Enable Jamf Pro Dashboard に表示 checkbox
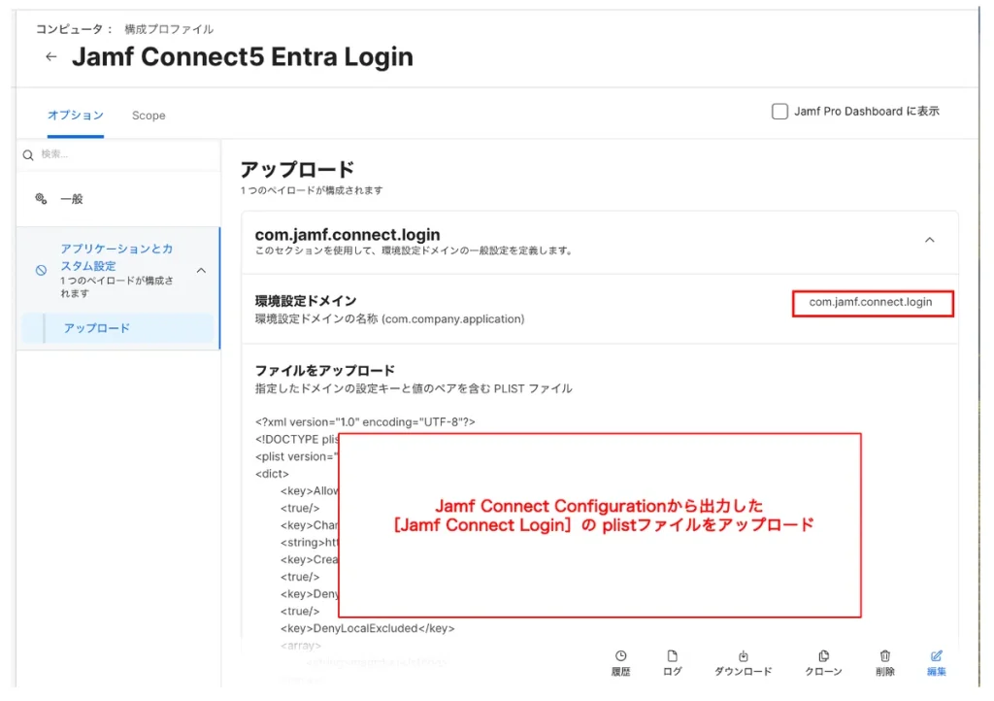Viewport: 994px width, 701px height. pos(779,112)
